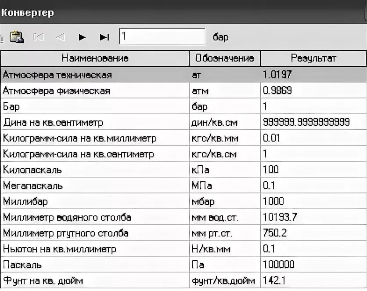Click the result value 100 for кПа
This screenshot has width=367, height=291.
271,170
